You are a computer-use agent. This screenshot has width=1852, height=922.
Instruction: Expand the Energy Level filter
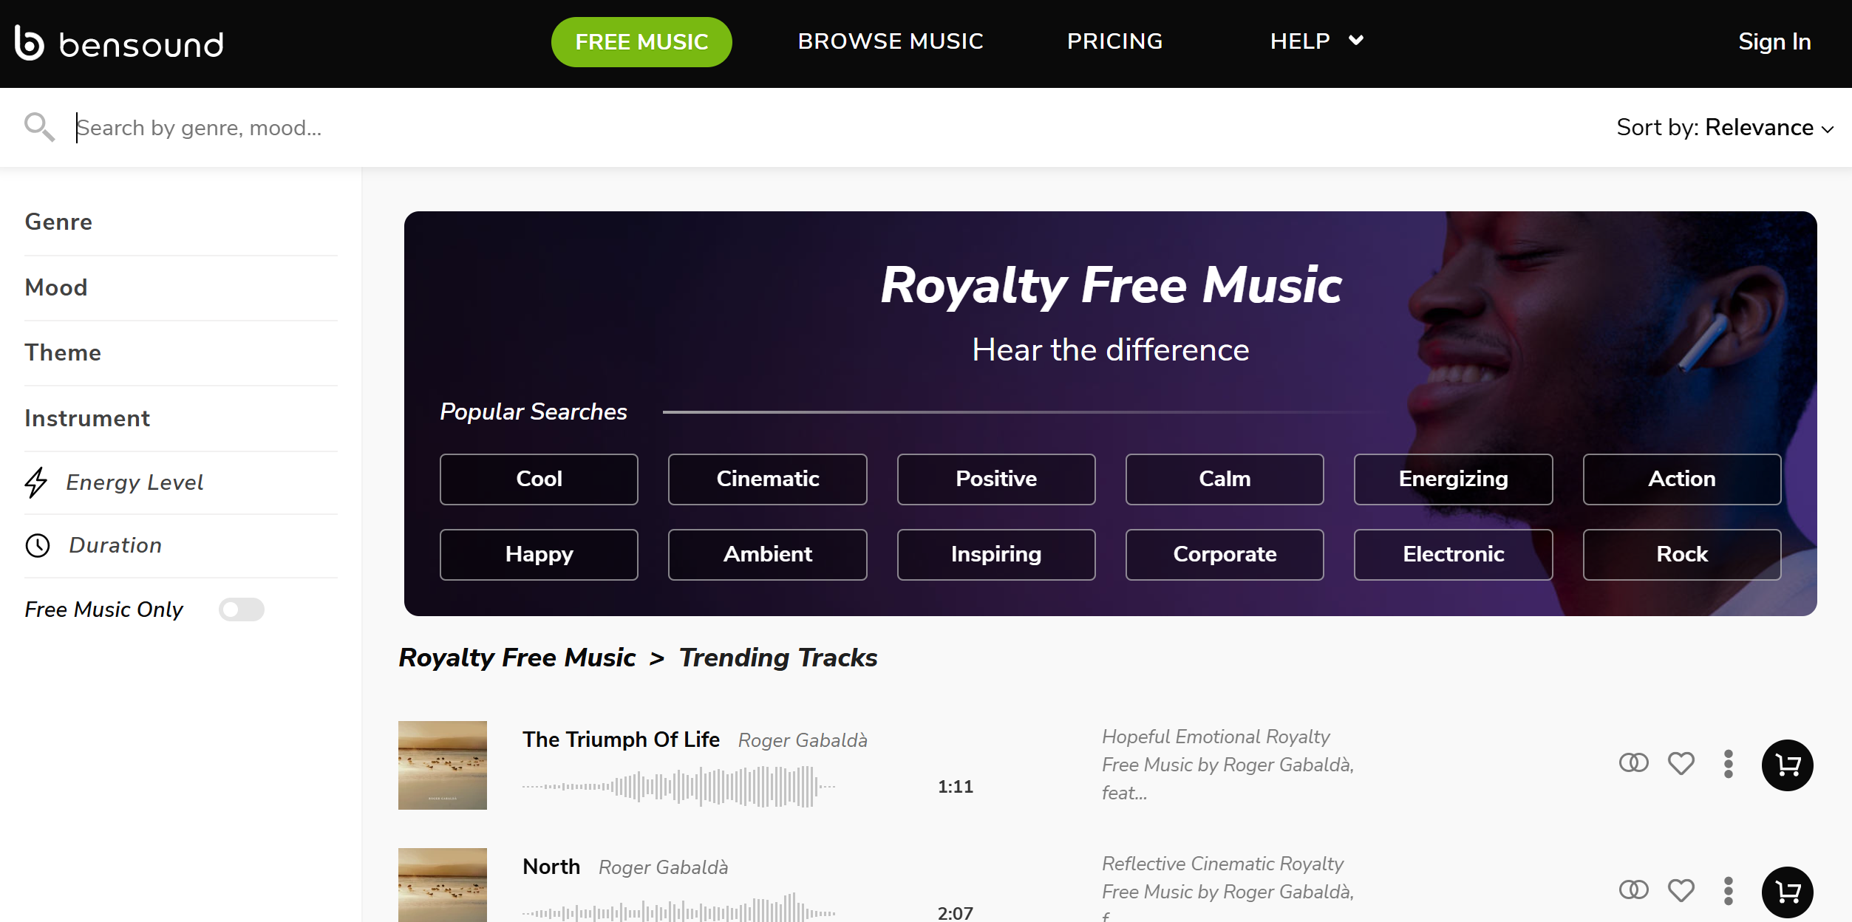[x=181, y=482]
